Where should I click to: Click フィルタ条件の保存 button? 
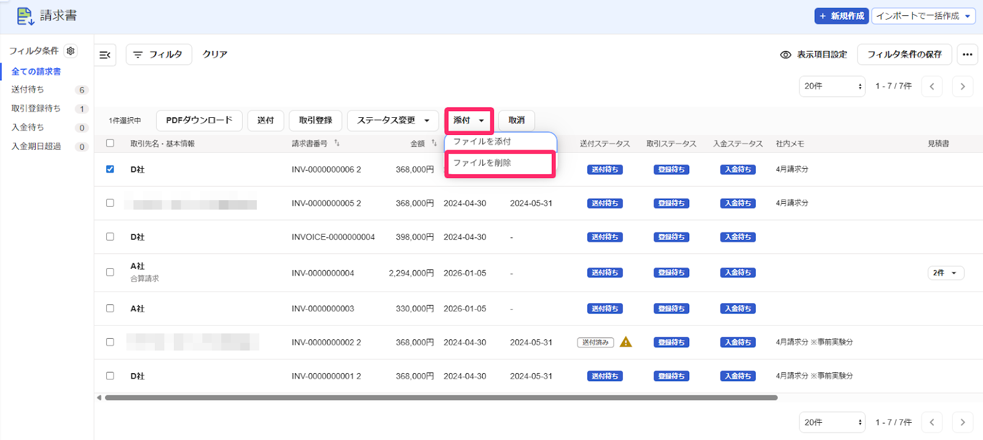[x=904, y=55]
